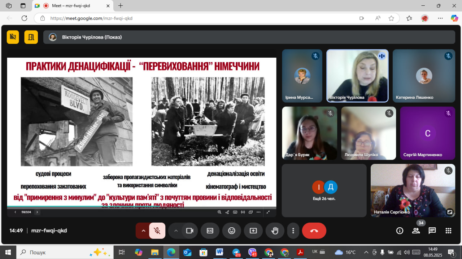Click the taskbar search box Пошук
The image size is (462, 259).
pyautogui.click(x=65, y=252)
